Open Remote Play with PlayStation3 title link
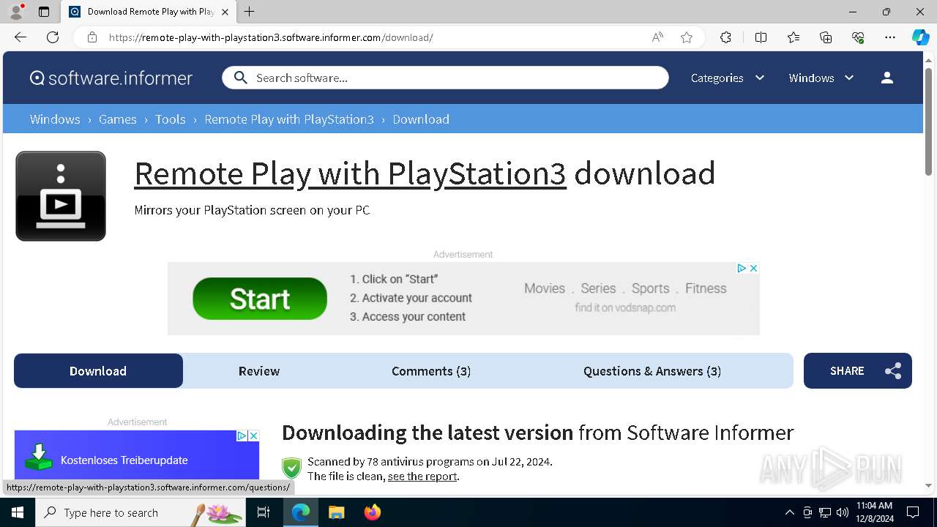 click(x=350, y=174)
